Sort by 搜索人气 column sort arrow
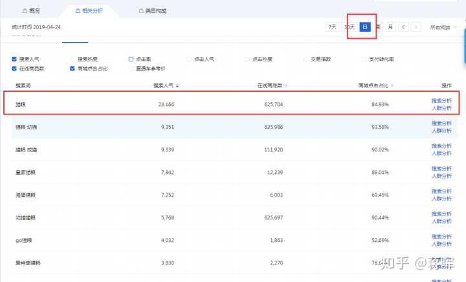 click(x=177, y=85)
